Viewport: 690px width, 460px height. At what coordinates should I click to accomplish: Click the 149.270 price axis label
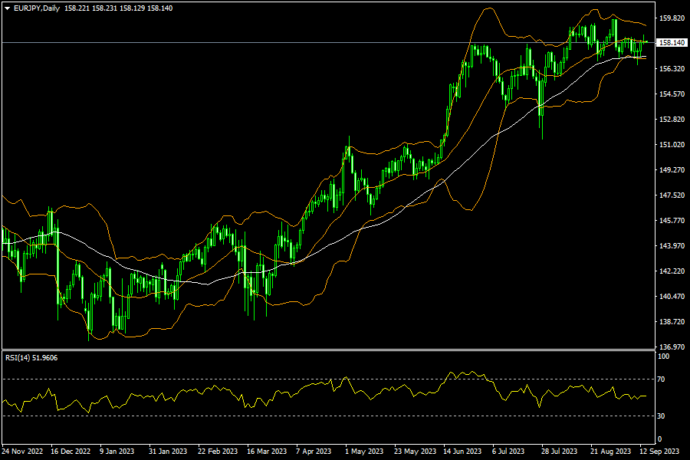coord(672,169)
